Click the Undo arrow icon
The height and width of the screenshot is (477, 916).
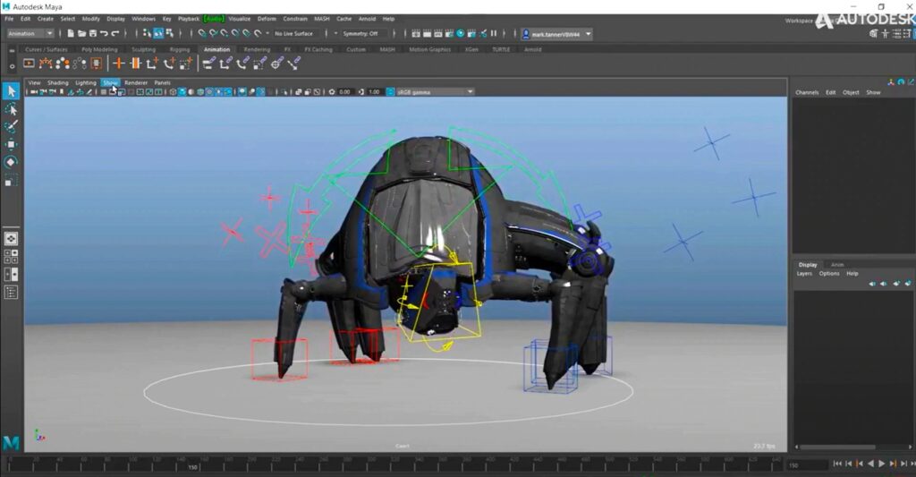click(103, 33)
